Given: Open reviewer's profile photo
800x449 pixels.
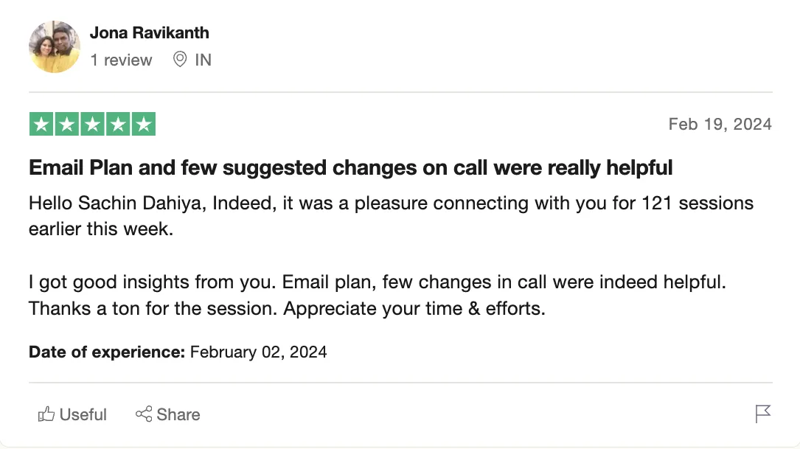Looking at the screenshot, I should click(x=54, y=46).
